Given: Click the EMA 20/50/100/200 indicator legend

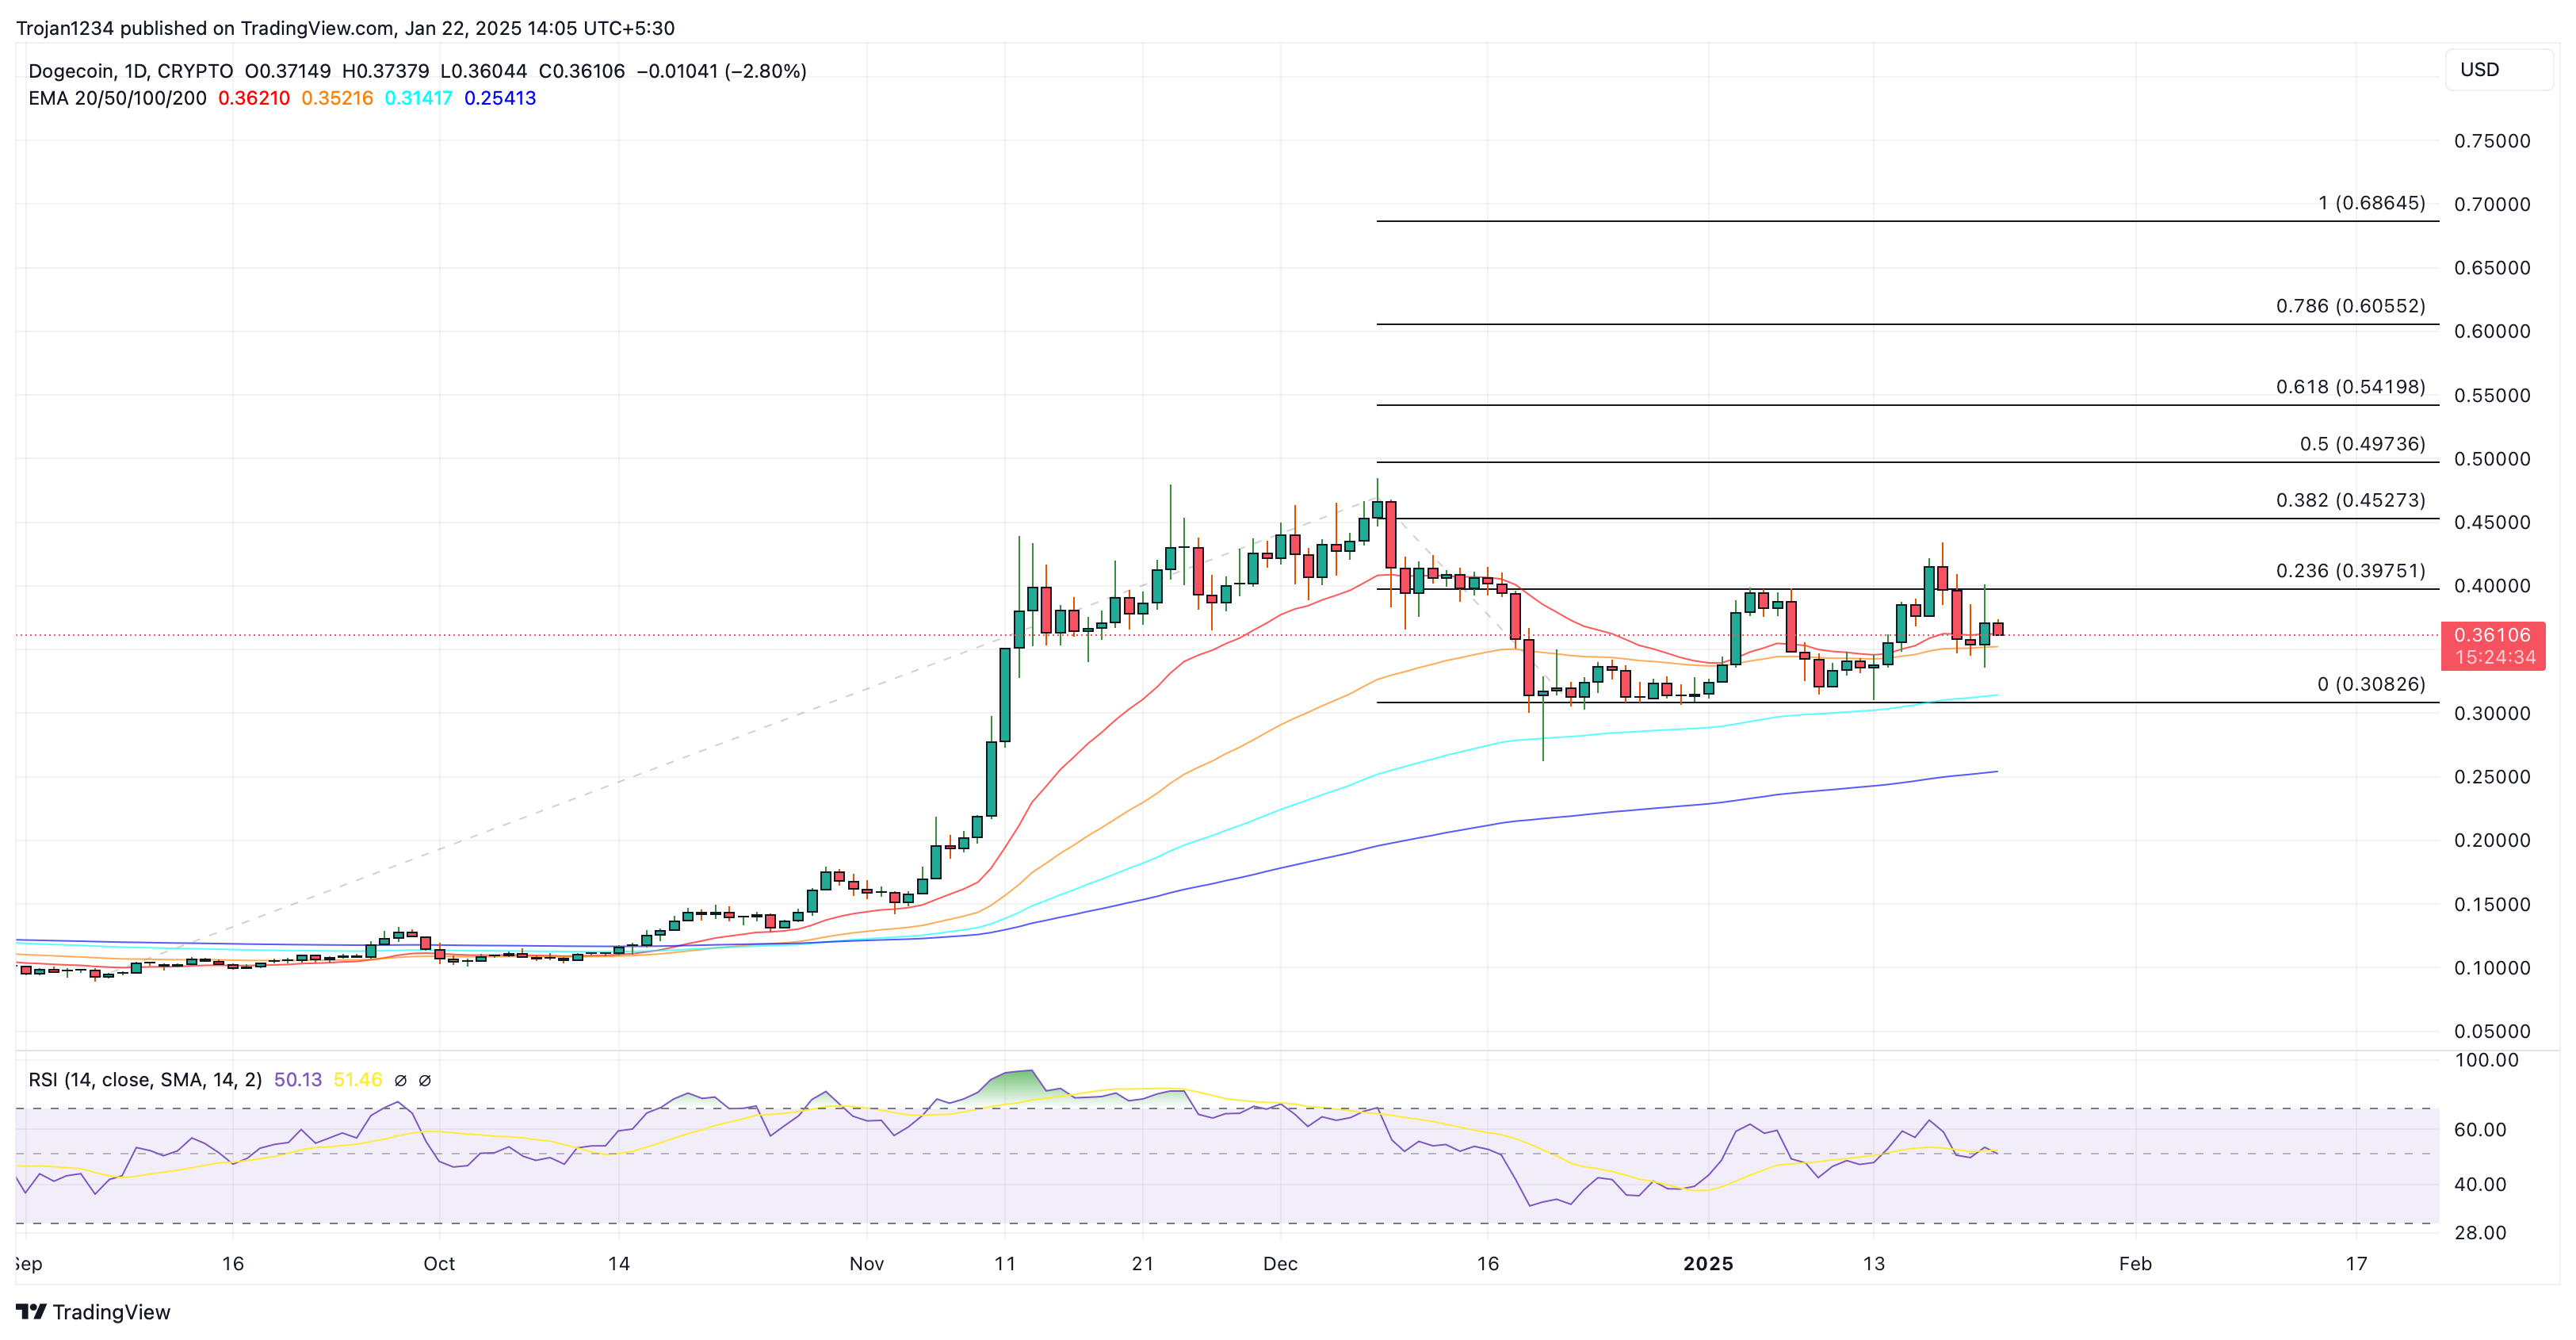Looking at the screenshot, I should click(x=117, y=98).
